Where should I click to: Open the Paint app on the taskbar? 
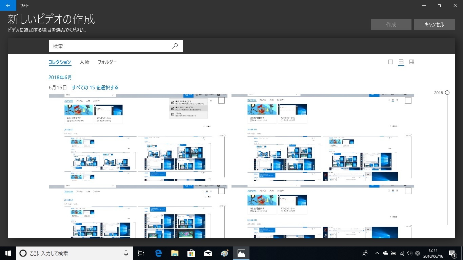point(224,253)
